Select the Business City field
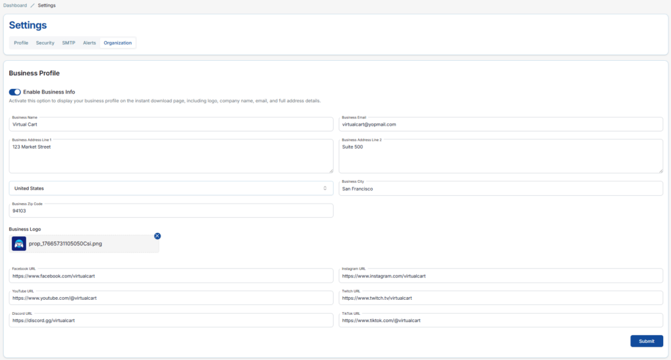The image size is (671, 360). point(501,189)
